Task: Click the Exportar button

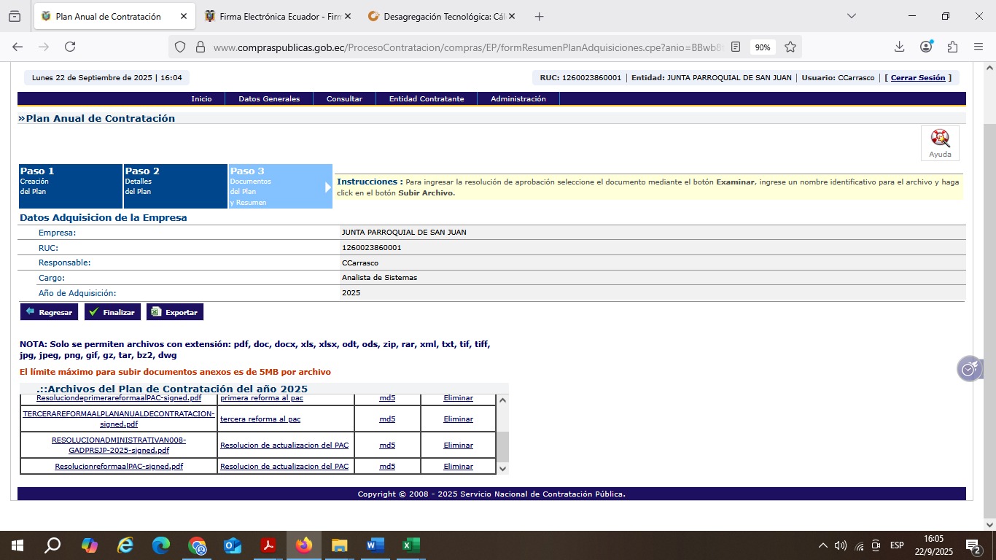Action: click(x=175, y=312)
